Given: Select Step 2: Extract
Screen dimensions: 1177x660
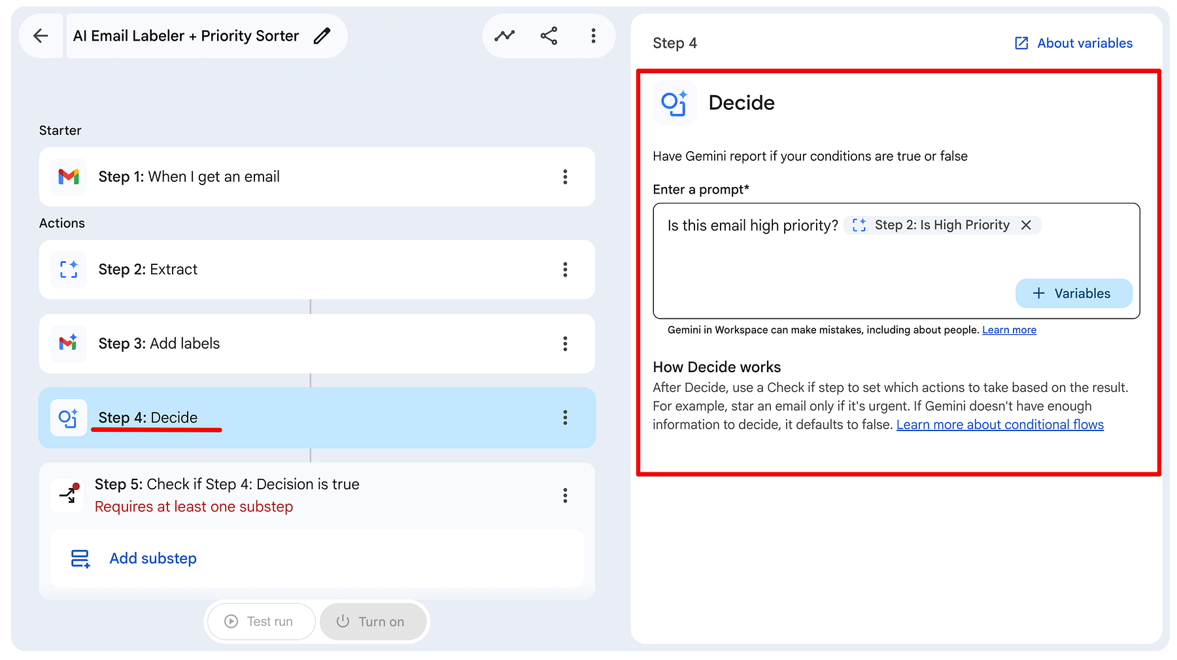Looking at the screenshot, I should pyautogui.click(x=317, y=269).
